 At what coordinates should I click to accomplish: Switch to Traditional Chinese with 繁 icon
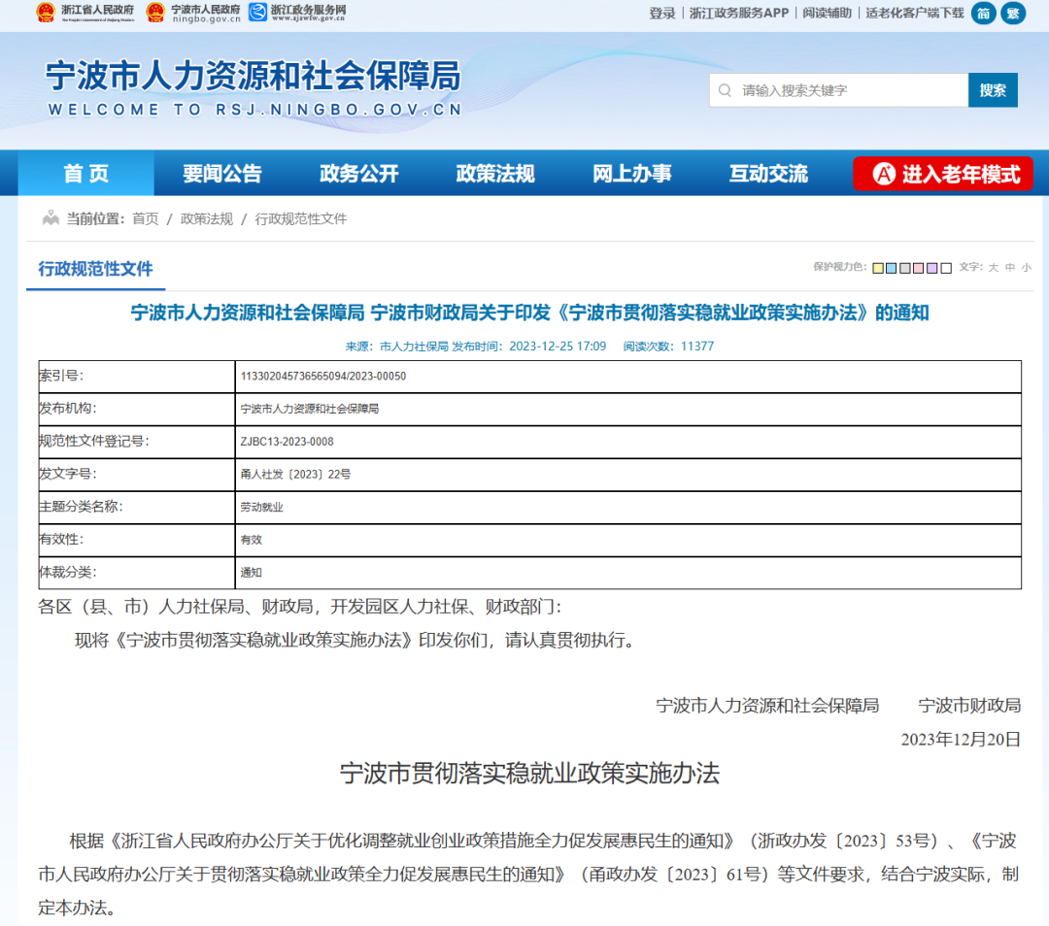1013,14
